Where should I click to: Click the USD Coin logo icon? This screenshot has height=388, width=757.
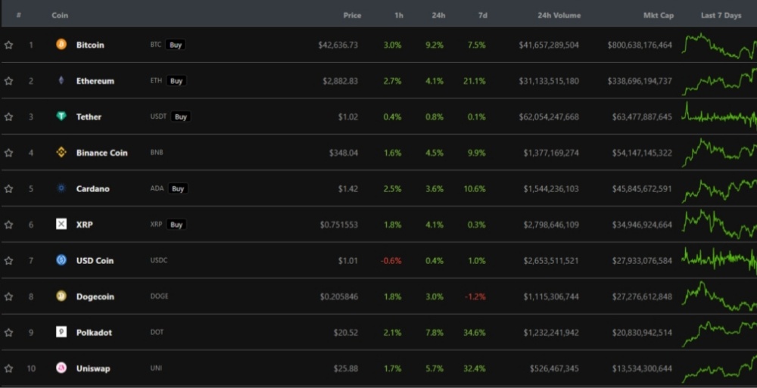pyautogui.click(x=61, y=260)
